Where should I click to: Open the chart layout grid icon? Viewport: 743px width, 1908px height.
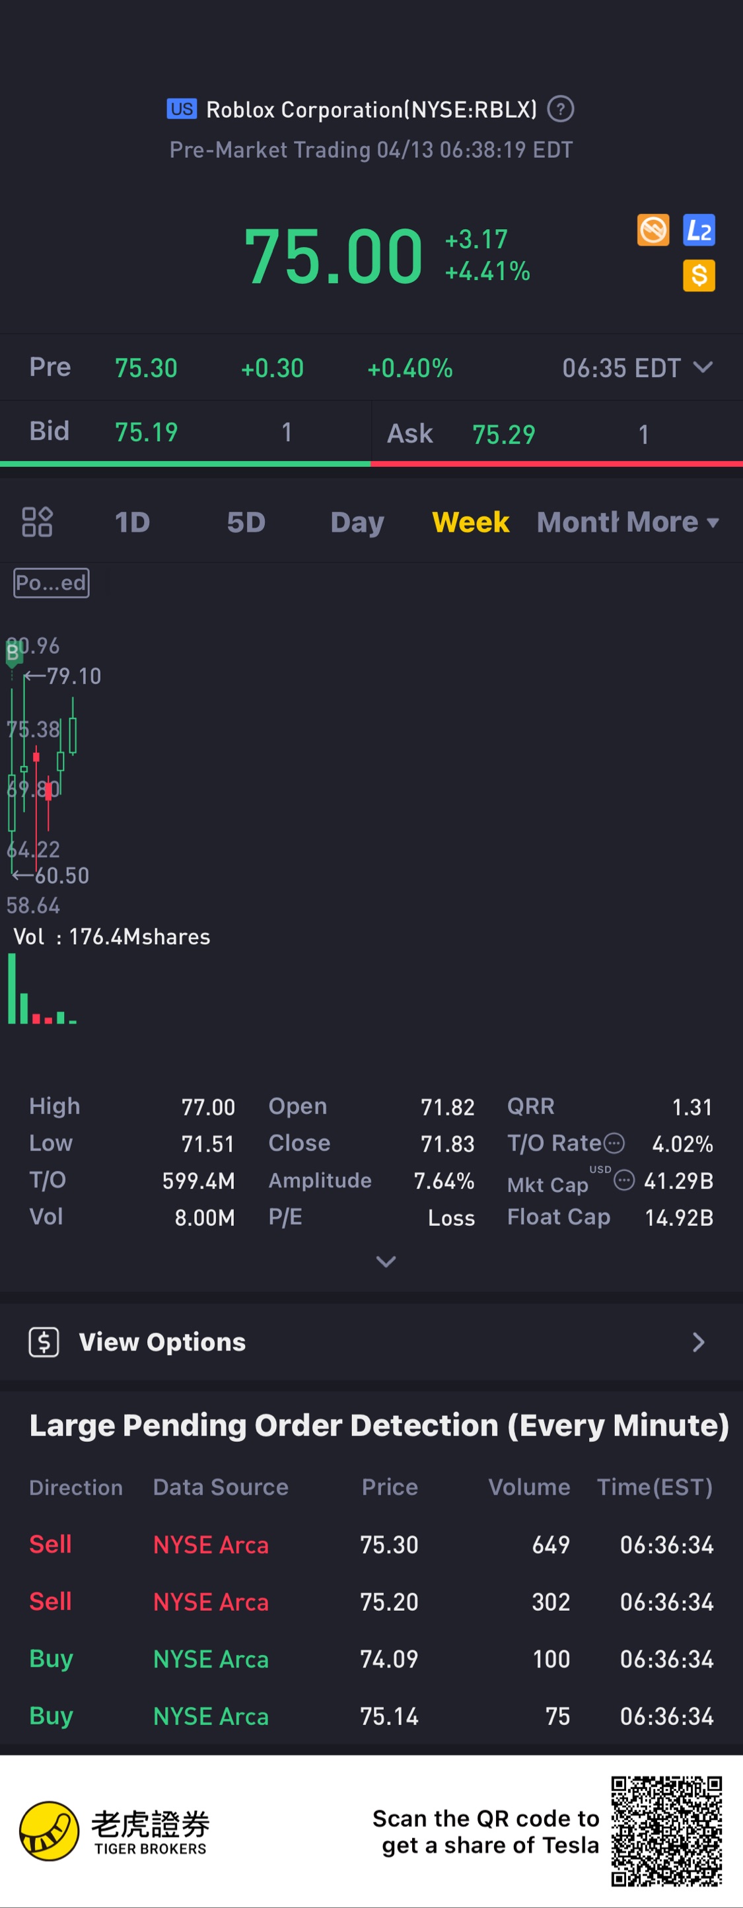pos(37,522)
